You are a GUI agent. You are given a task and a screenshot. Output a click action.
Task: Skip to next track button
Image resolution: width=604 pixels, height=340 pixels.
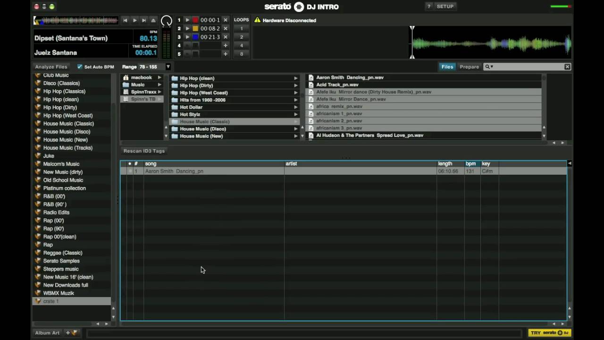(x=144, y=20)
